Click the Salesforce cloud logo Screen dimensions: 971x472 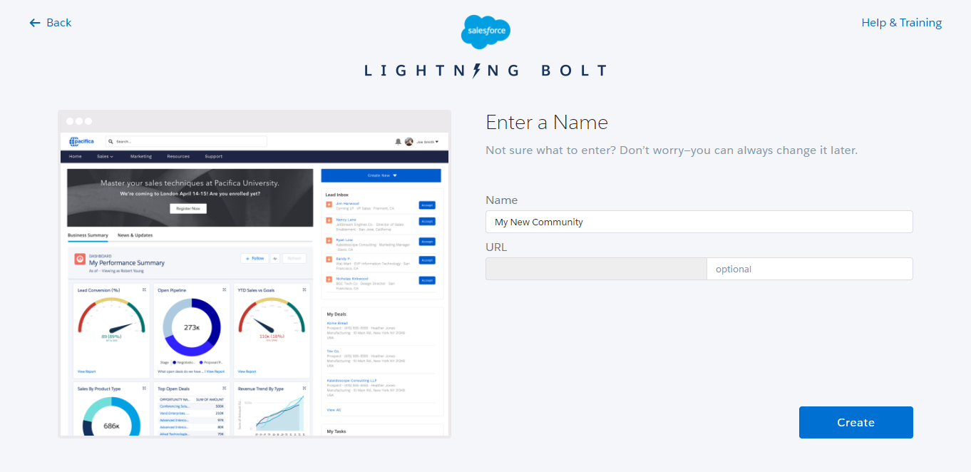coord(485,32)
